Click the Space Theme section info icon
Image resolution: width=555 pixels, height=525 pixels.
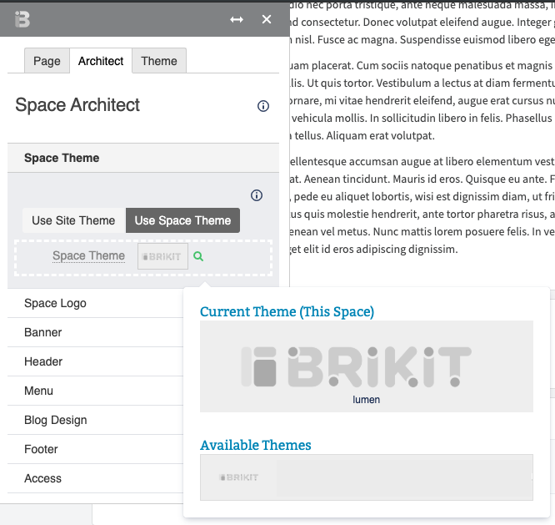(257, 195)
